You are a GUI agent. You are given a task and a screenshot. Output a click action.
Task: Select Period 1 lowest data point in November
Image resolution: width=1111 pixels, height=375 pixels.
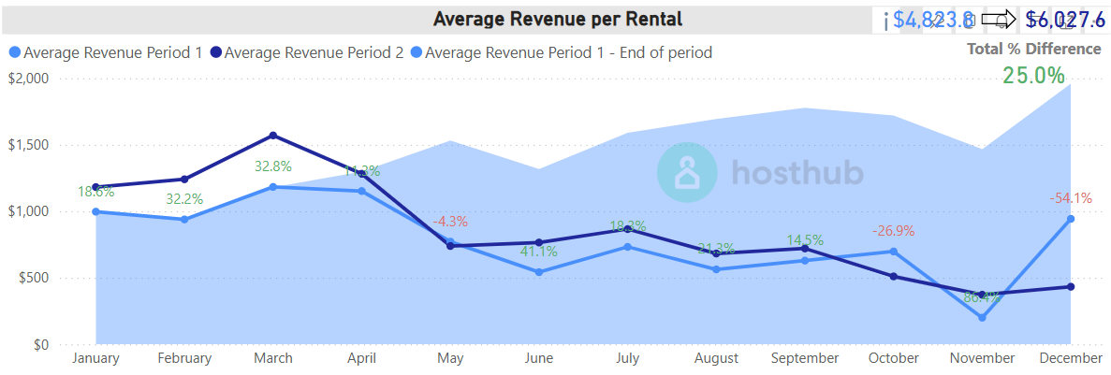point(982,318)
